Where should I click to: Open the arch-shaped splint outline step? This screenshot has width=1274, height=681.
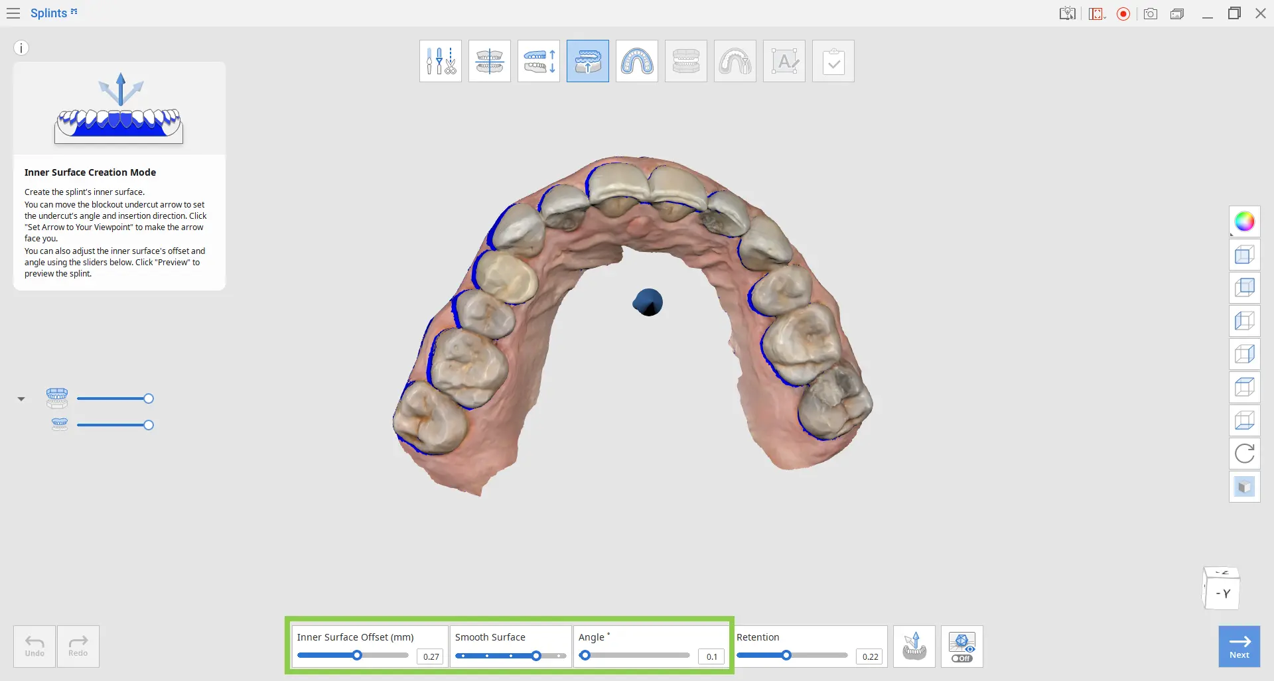(637, 61)
